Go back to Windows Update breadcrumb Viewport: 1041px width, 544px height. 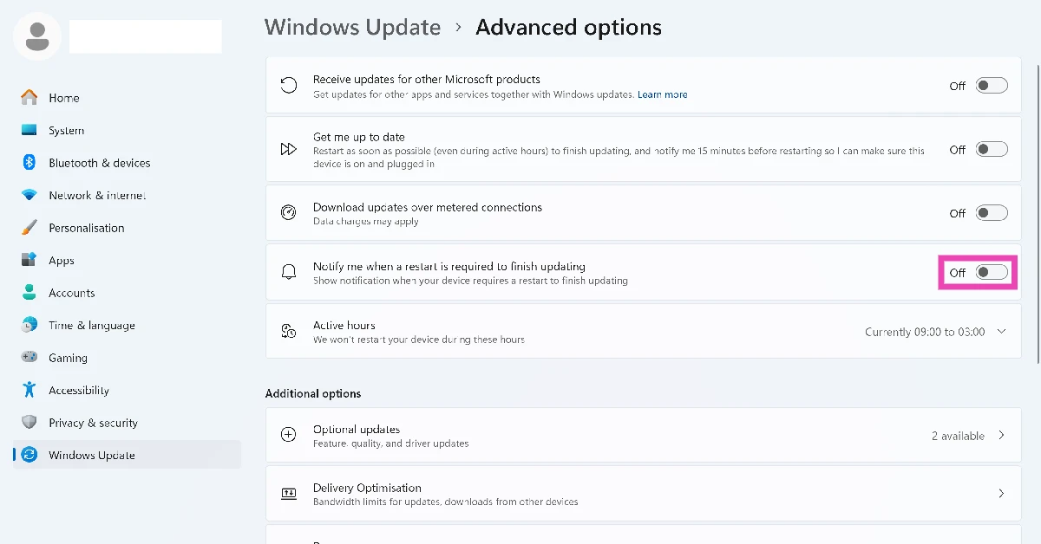[x=352, y=28]
